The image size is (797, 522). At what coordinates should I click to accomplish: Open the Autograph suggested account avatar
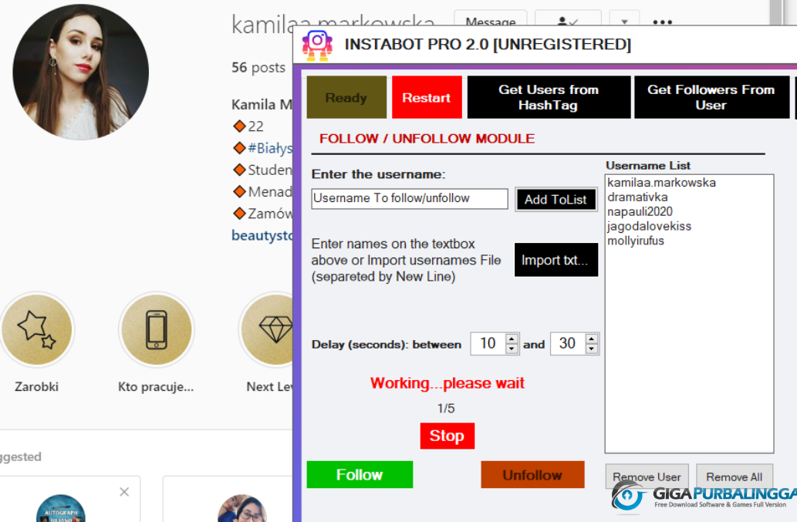61,508
